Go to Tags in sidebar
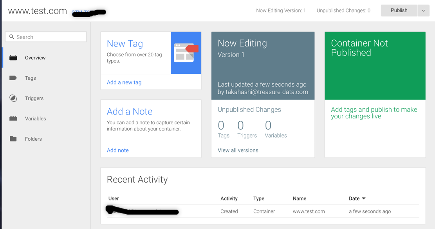 pos(30,78)
